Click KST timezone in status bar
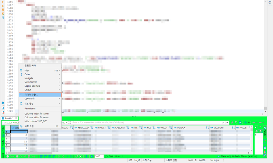 tap(130, 160)
